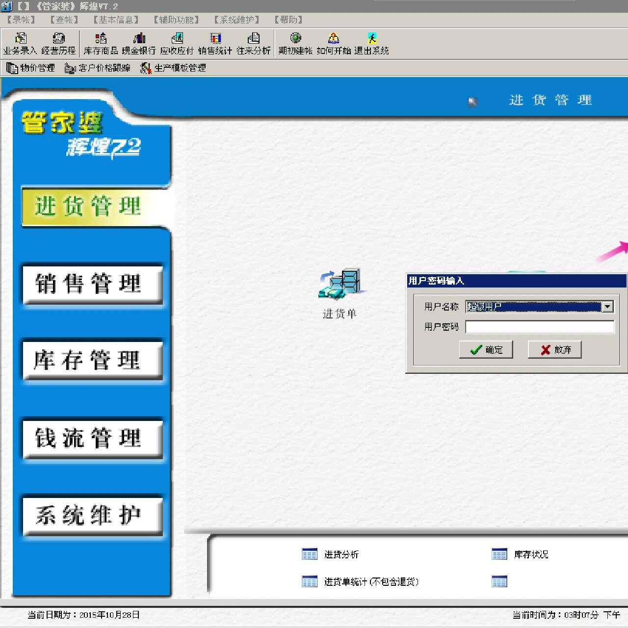Open 销售统计 chart icon
Screen dimensions: 628x628
pyautogui.click(x=215, y=39)
